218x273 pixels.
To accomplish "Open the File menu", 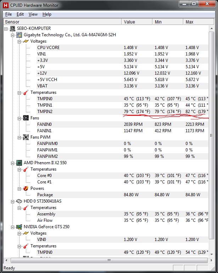I will point(9,14).
